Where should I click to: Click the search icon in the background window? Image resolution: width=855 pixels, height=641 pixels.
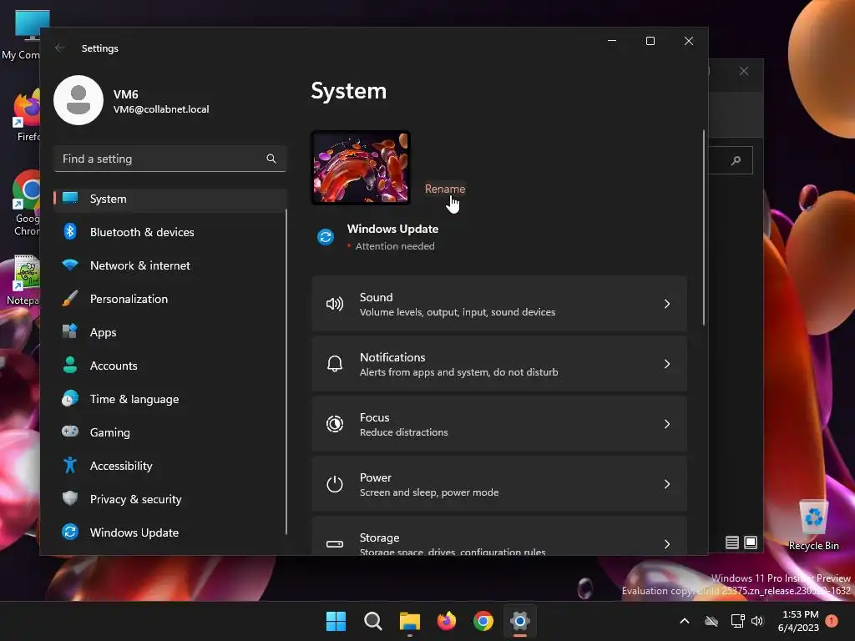click(736, 160)
